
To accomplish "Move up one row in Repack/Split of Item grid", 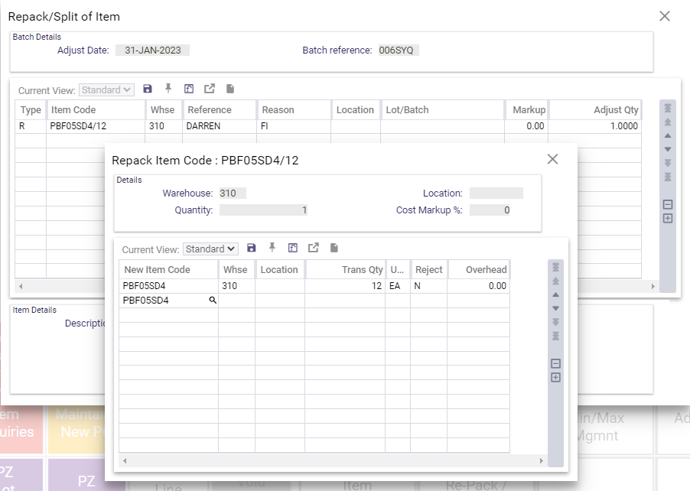I will coord(668,136).
